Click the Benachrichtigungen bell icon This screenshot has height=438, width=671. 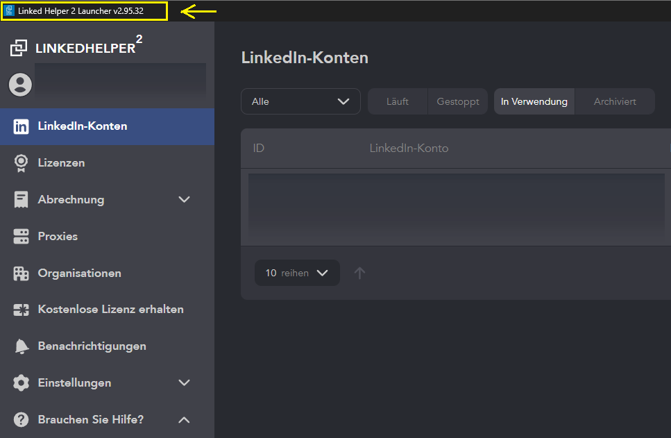tap(22, 346)
